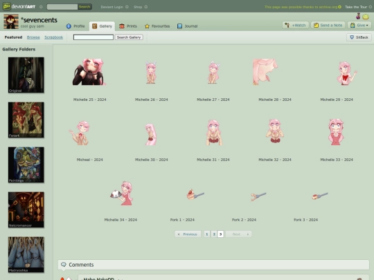Click the Profile tab info icon
This screenshot has width=374, height=280.
point(69,26)
